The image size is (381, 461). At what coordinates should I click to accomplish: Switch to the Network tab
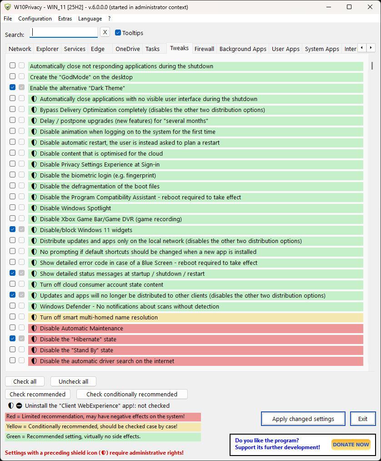pyautogui.click(x=20, y=49)
